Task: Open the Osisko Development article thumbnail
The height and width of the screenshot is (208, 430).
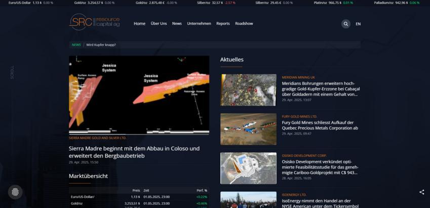Action: pyautogui.click(x=249, y=168)
